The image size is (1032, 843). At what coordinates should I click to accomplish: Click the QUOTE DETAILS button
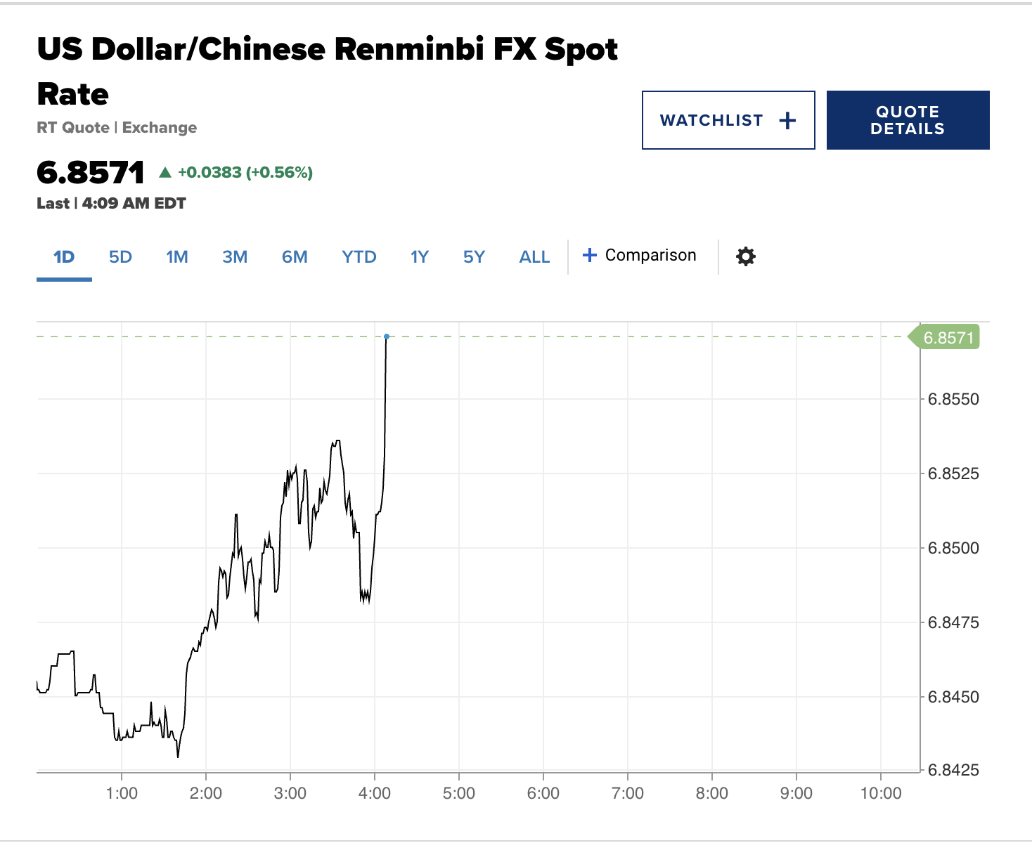908,119
